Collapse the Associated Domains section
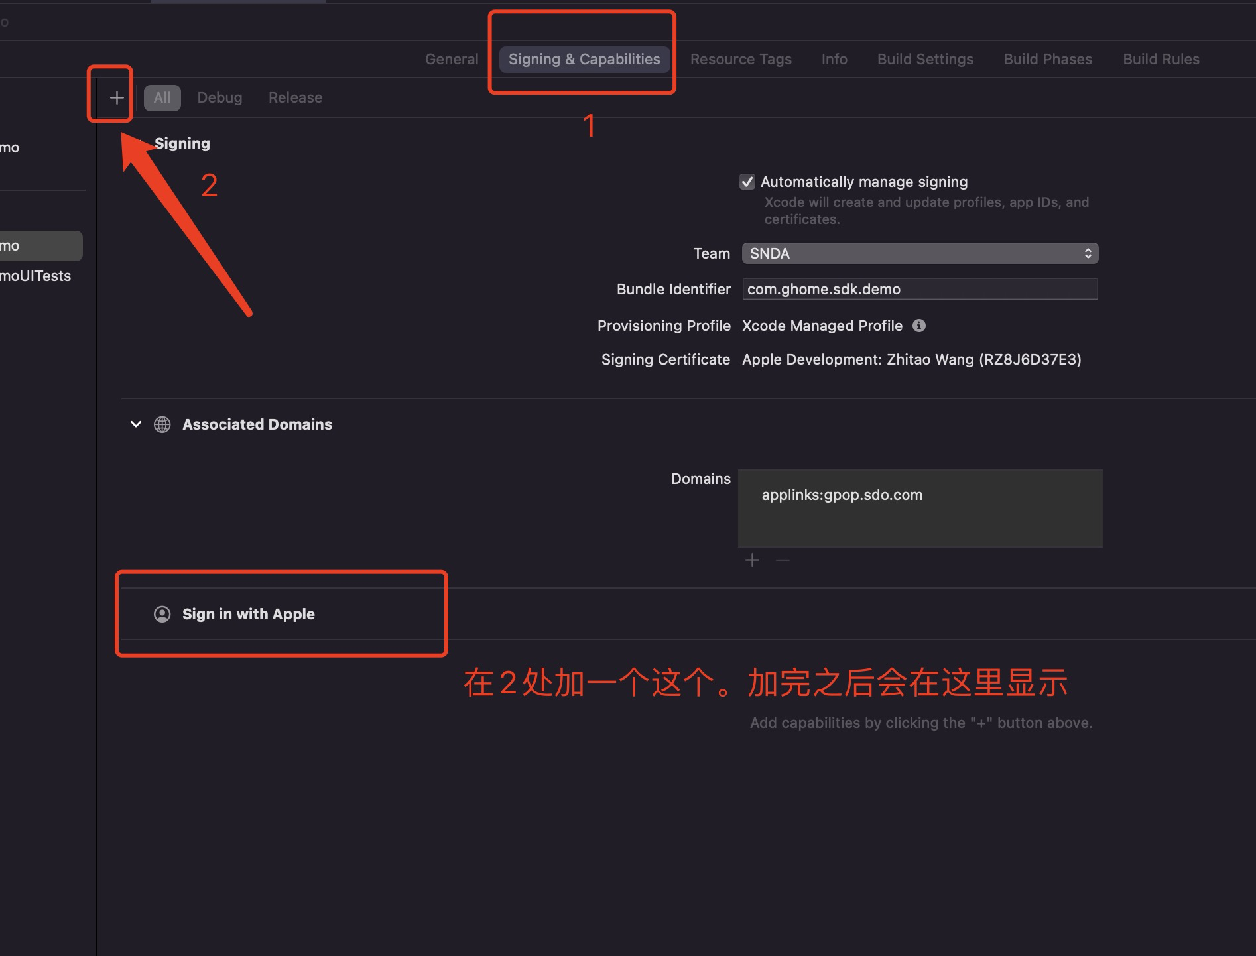1256x956 pixels. click(136, 424)
